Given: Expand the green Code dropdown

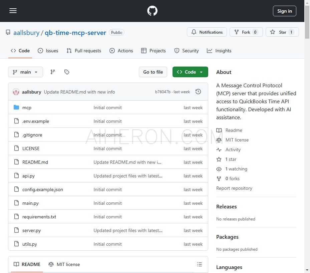Looking at the screenshot, I should (190, 72).
